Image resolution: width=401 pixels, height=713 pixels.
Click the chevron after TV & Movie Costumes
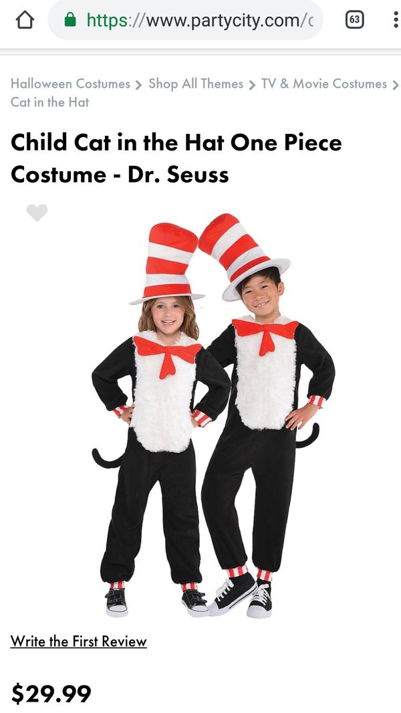pyautogui.click(x=395, y=84)
